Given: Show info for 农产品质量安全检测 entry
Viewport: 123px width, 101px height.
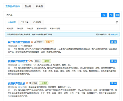Looking at the screenshot, I should [x=35, y=42].
